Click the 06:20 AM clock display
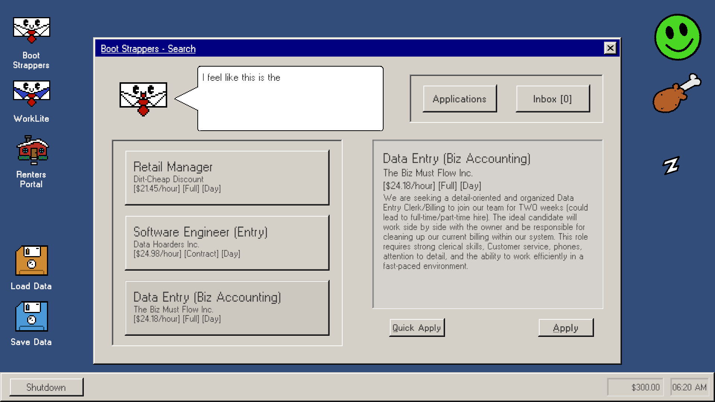This screenshot has height=402, width=715. point(689,387)
